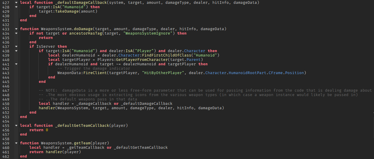Collapse the WeaponsSystem.doDamage fold arrow on line 433
The height and width of the screenshot is (159, 374).
pyautogui.click(x=16, y=29)
